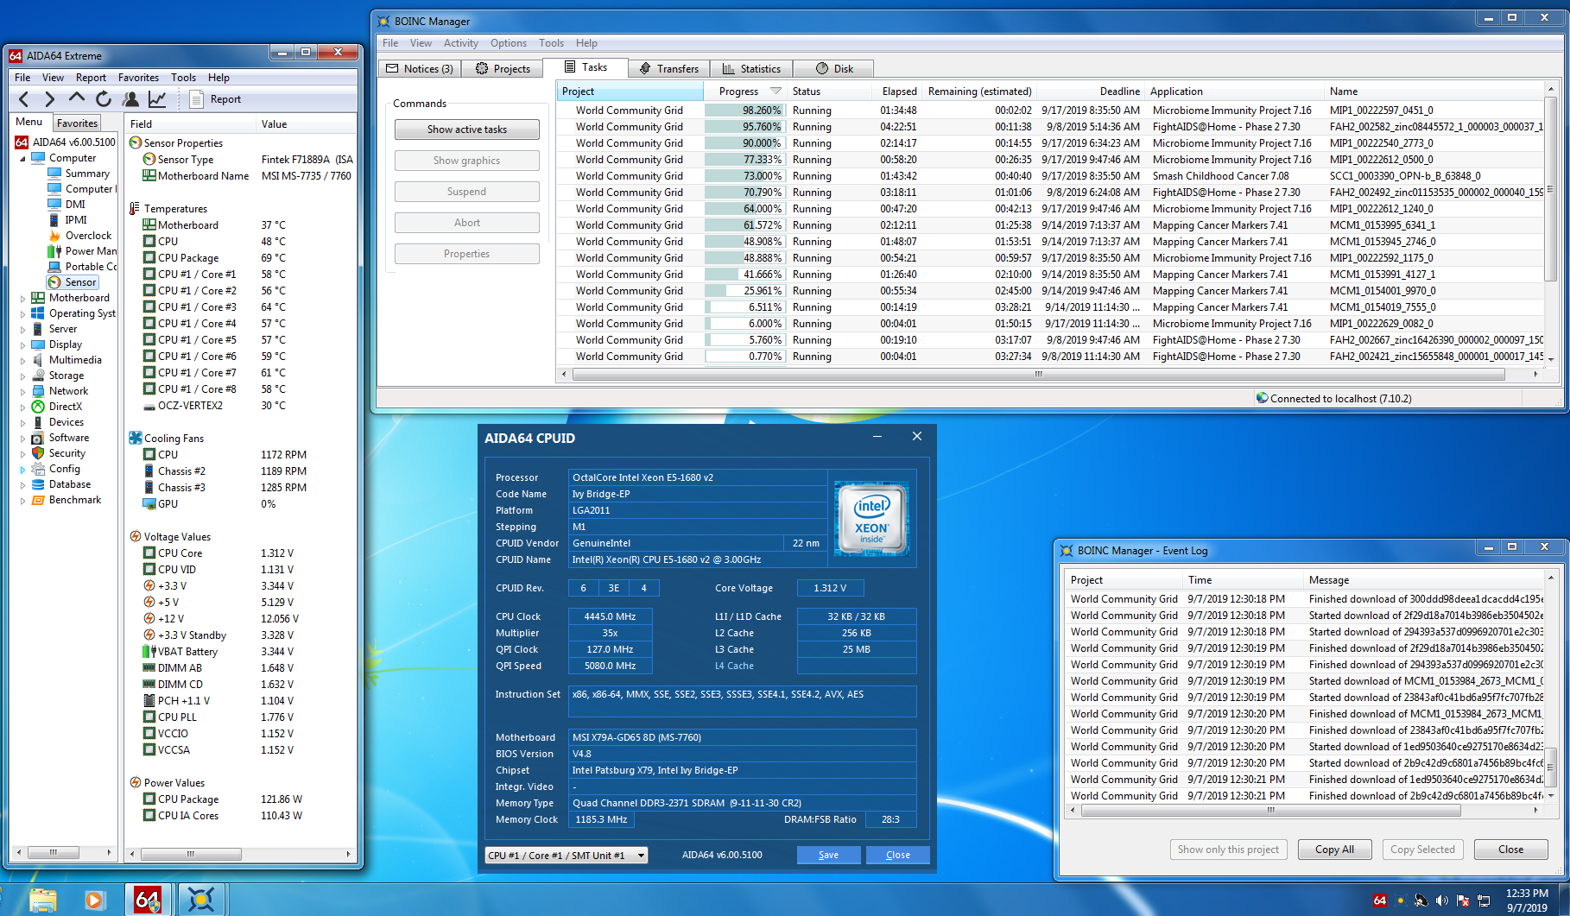Image resolution: width=1570 pixels, height=916 pixels.
Task: Click the AIDA64 system tray icon
Action: point(1379,900)
